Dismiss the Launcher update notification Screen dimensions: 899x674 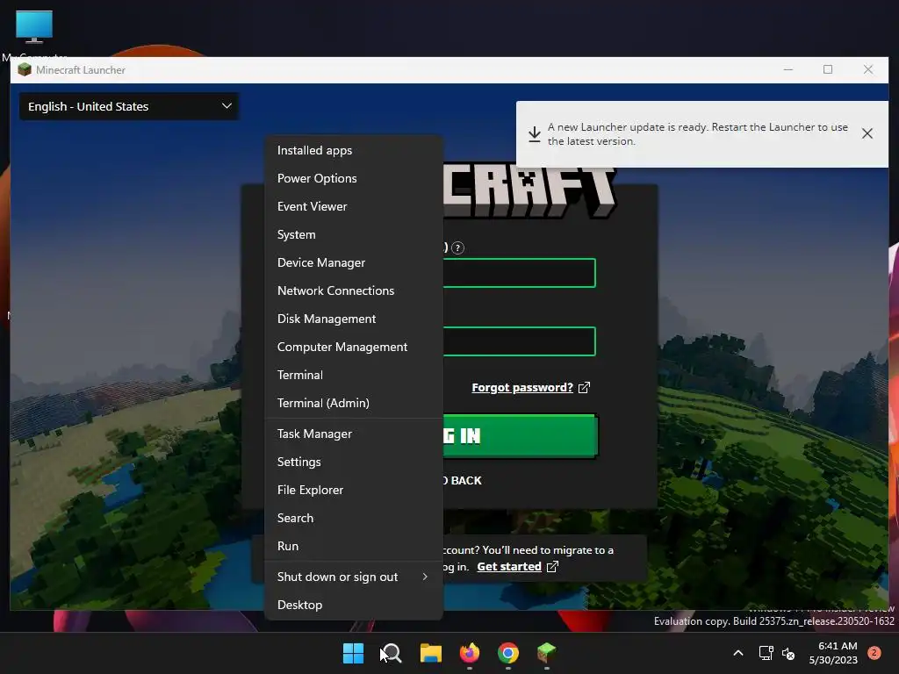click(867, 133)
